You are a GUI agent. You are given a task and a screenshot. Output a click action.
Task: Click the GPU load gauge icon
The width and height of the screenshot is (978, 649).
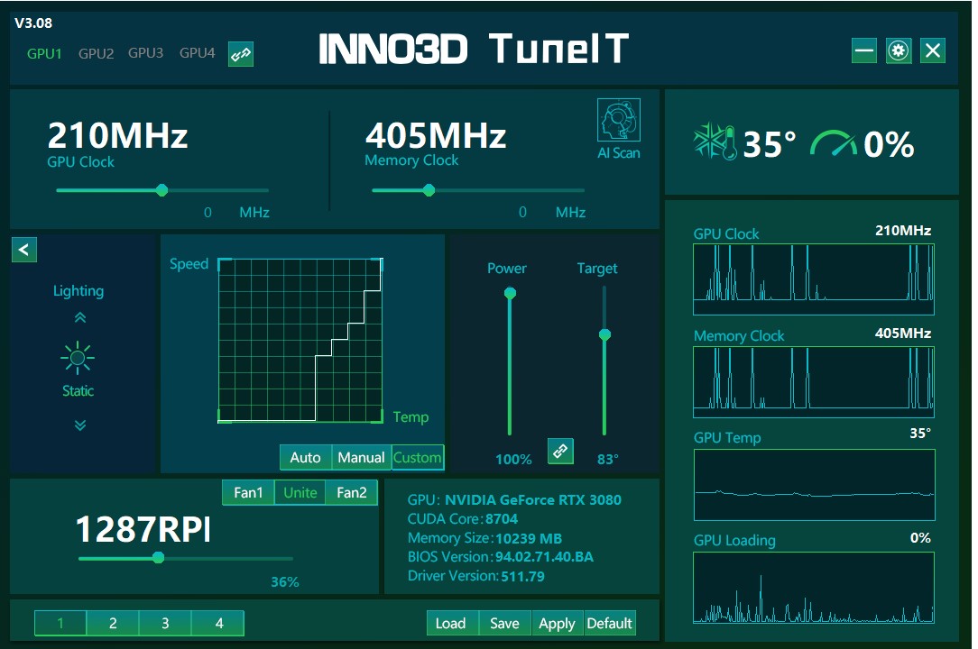coord(834,143)
